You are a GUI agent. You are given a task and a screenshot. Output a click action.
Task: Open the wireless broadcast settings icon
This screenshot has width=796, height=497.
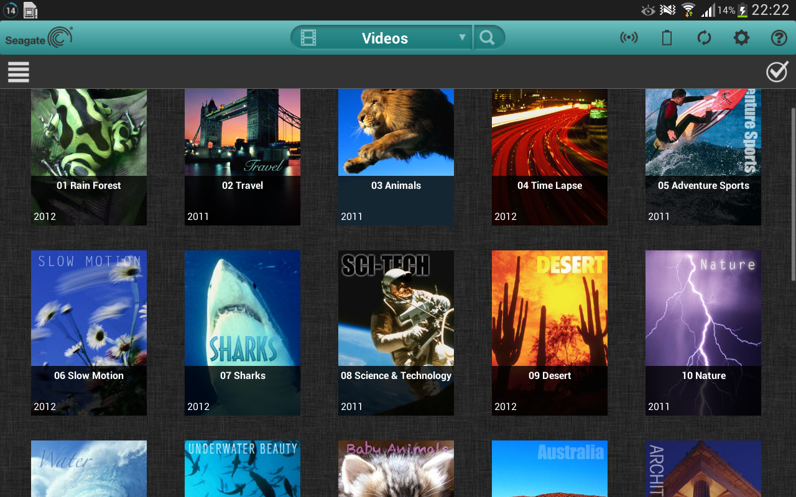629,38
